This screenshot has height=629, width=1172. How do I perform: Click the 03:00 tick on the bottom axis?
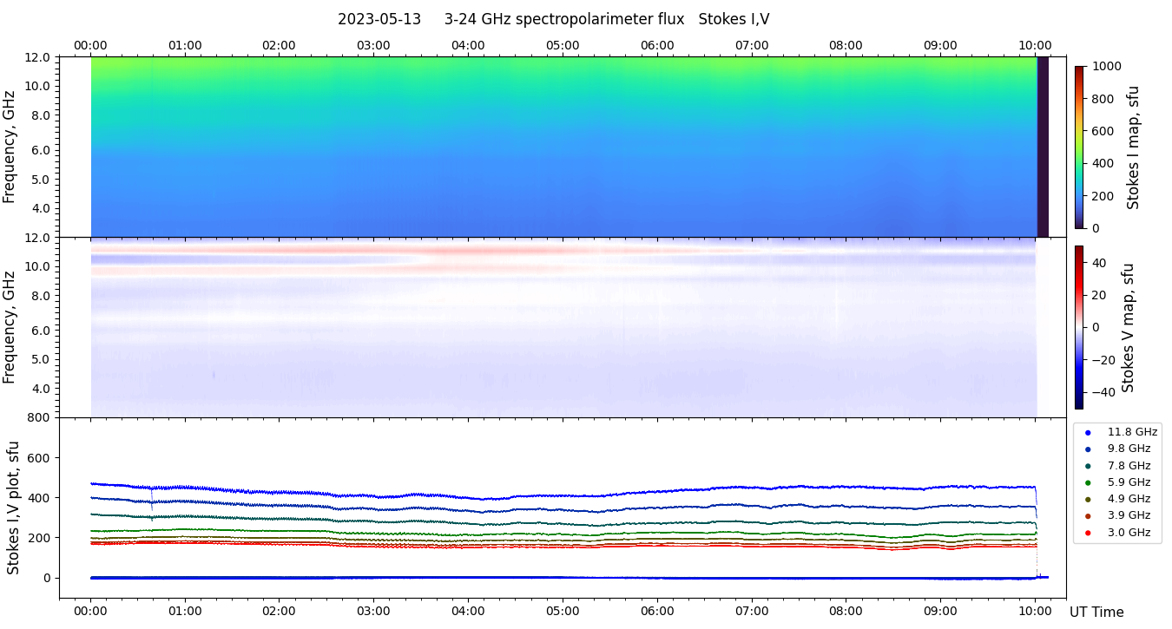pyautogui.click(x=373, y=611)
